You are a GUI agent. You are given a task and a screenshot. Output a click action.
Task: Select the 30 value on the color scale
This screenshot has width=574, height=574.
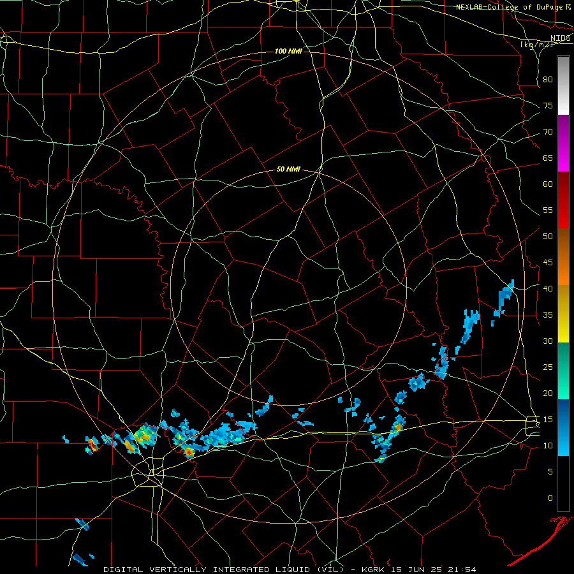tap(548, 341)
